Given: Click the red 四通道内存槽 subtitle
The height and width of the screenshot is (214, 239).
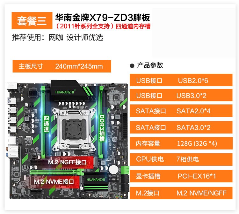Looking at the screenshot, I should (x=133, y=26).
